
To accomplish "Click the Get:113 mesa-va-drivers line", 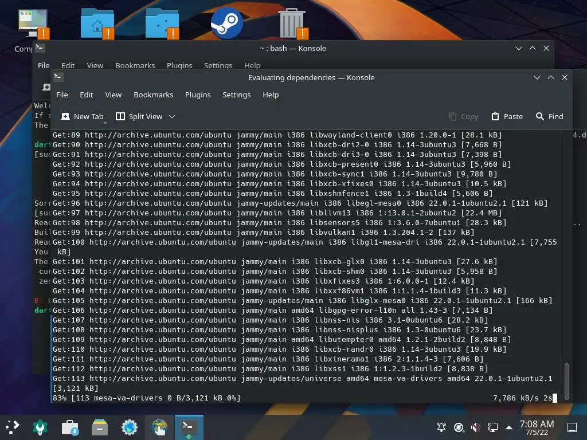I will point(303,383).
